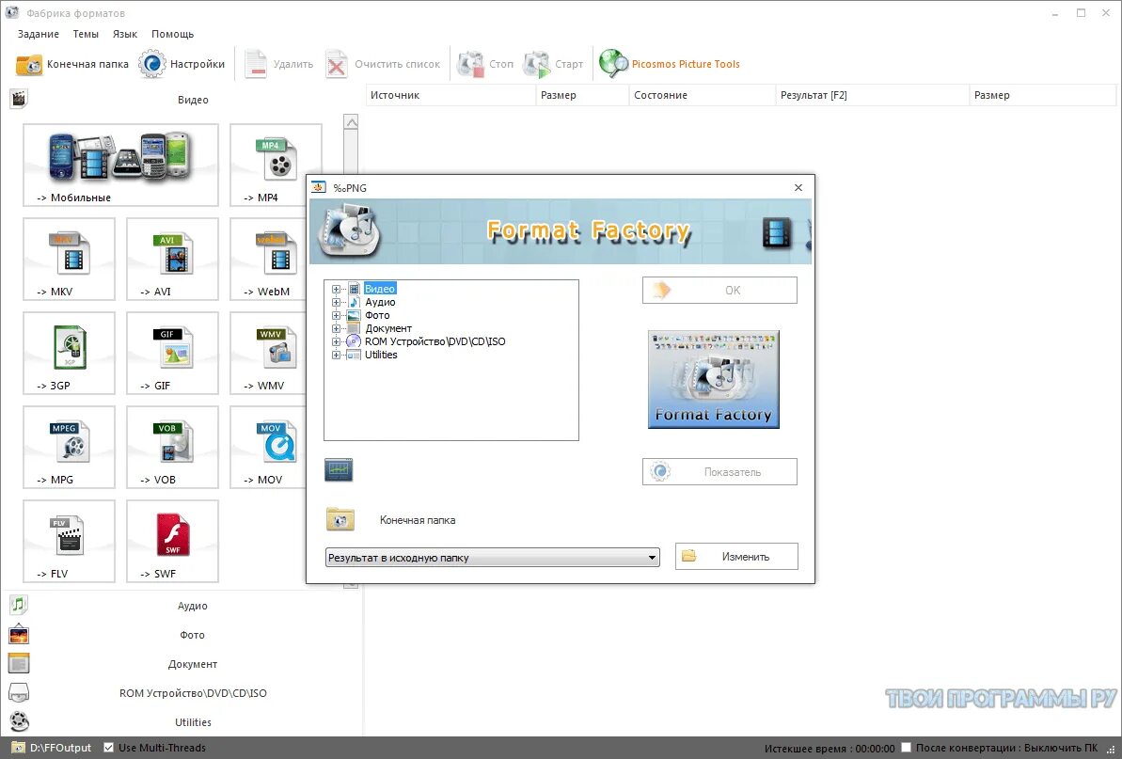Pick the 3GP format tile

click(x=69, y=353)
